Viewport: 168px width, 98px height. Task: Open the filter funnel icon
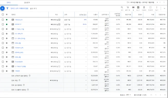tap(7, 8)
